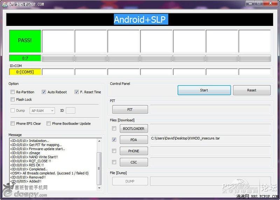Click the Message log scroll down arrow

click(x=99, y=188)
